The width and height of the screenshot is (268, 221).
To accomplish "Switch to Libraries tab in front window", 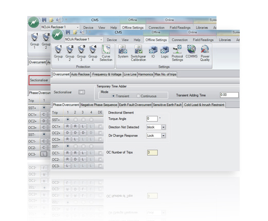I will pos(225,40).
